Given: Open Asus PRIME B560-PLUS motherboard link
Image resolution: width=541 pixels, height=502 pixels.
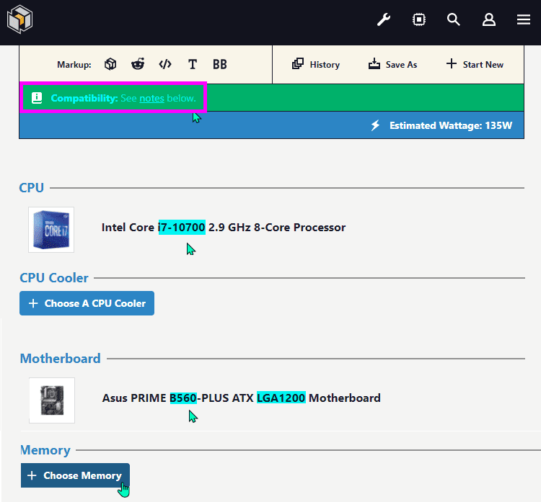Looking at the screenshot, I should tap(241, 398).
